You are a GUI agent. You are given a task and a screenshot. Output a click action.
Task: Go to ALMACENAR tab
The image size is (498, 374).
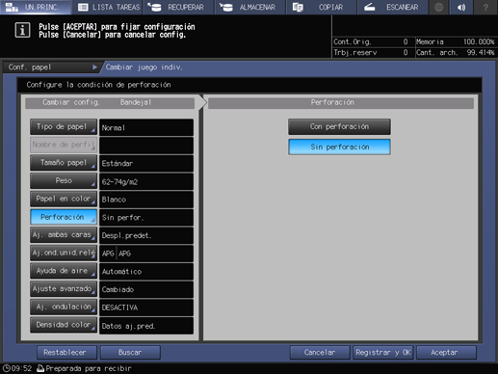[250, 7]
